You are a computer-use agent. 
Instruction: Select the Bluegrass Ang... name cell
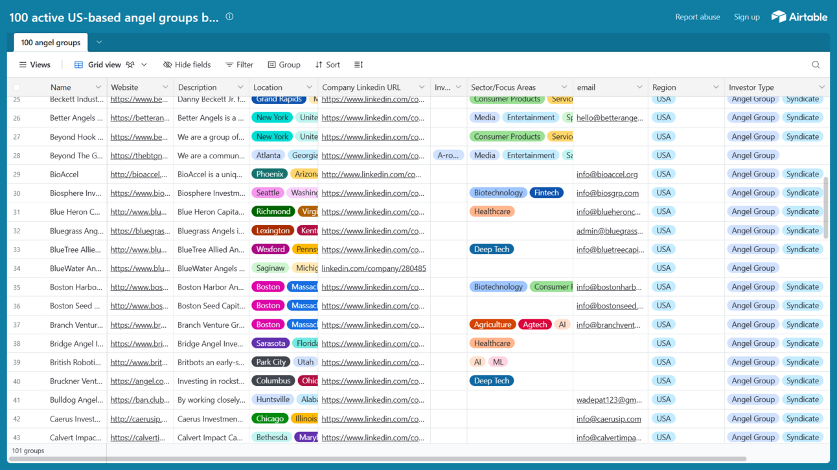tap(76, 231)
